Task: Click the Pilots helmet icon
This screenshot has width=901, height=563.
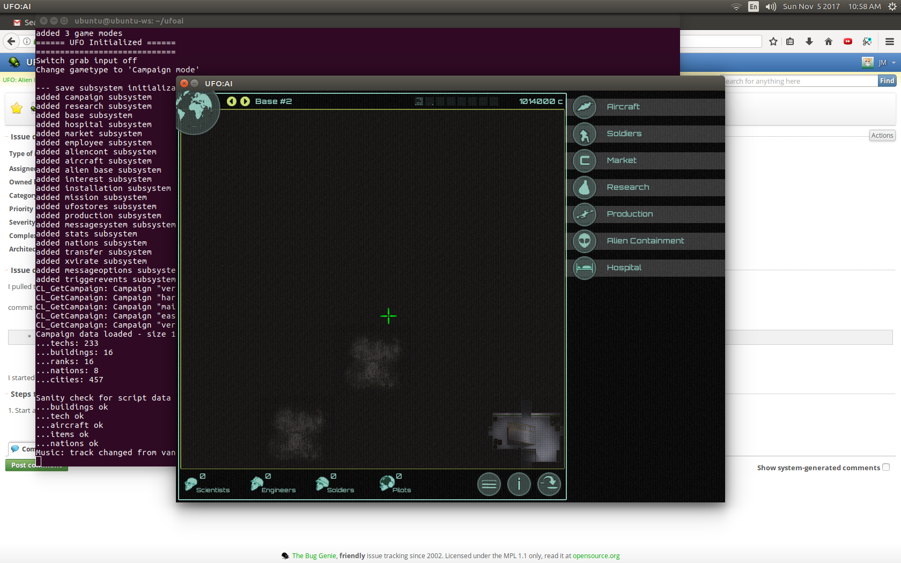Action: (387, 483)
